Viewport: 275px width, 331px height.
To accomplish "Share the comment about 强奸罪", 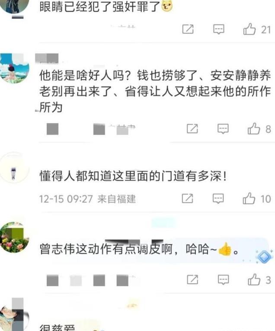I will pyautogui.click(x=188, y=29).
